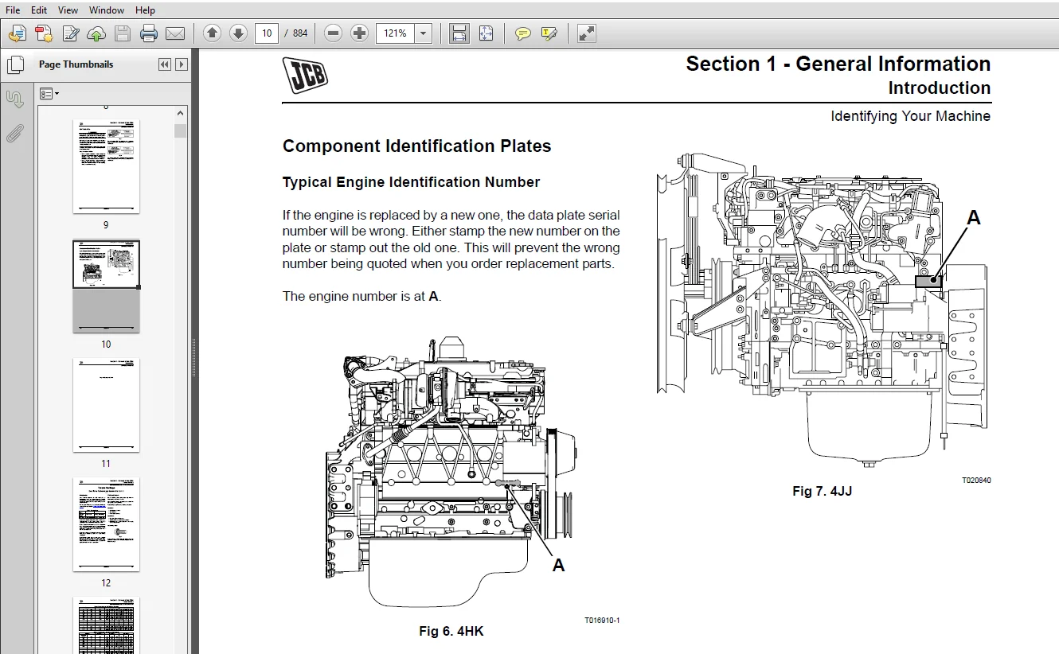Click 'The engine number is at A.' line
Image resolution: width=1059 pixels, height=654 pixels.
click(361, 296)
